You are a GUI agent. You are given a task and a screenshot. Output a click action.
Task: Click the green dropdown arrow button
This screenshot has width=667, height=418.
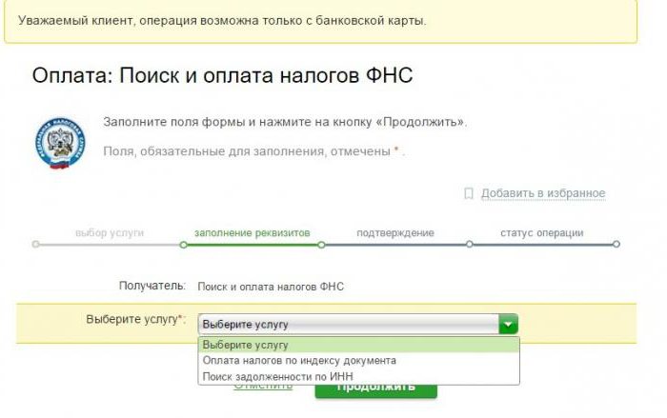point(509,324)
